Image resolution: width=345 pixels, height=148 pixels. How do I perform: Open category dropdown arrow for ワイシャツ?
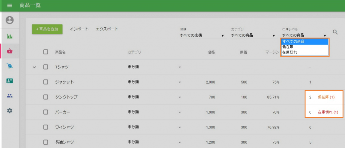pyautogui.click(x=180, y=127)
